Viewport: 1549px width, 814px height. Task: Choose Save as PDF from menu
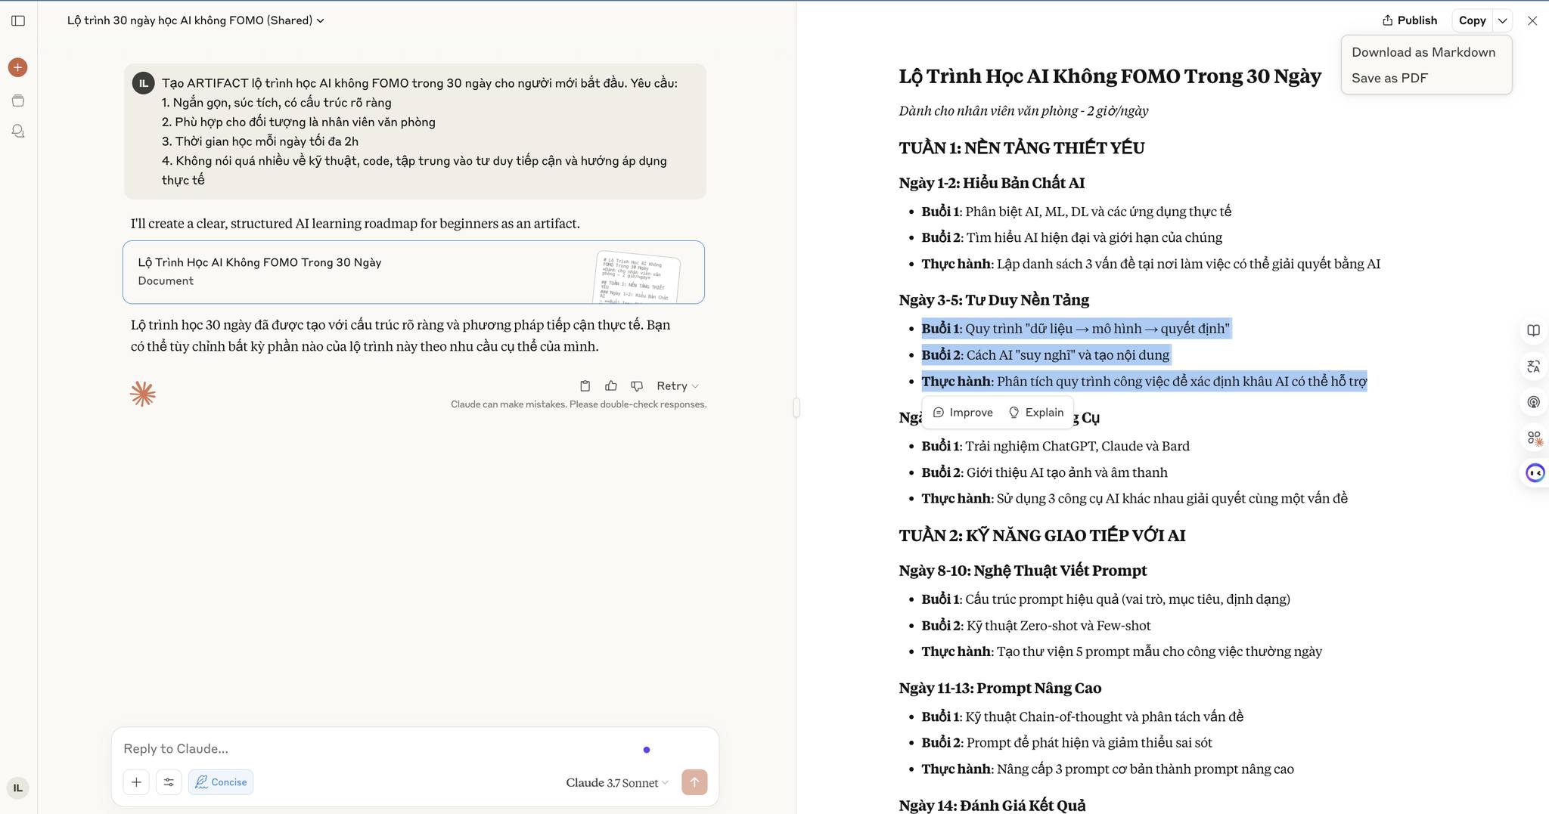(x=1389, y=78)
